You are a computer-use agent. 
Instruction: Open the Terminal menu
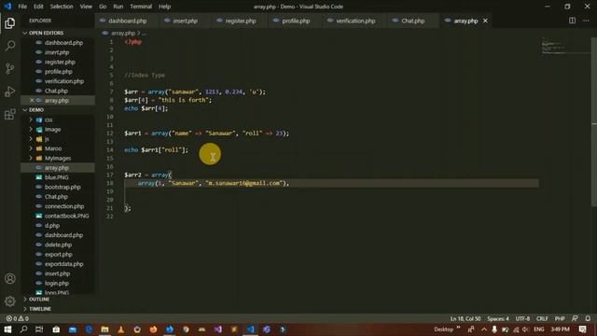point(141,7)
